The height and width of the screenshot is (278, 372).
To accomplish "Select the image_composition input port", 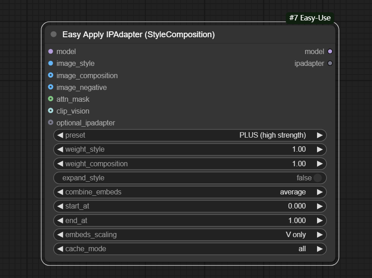I will point(50,75).
